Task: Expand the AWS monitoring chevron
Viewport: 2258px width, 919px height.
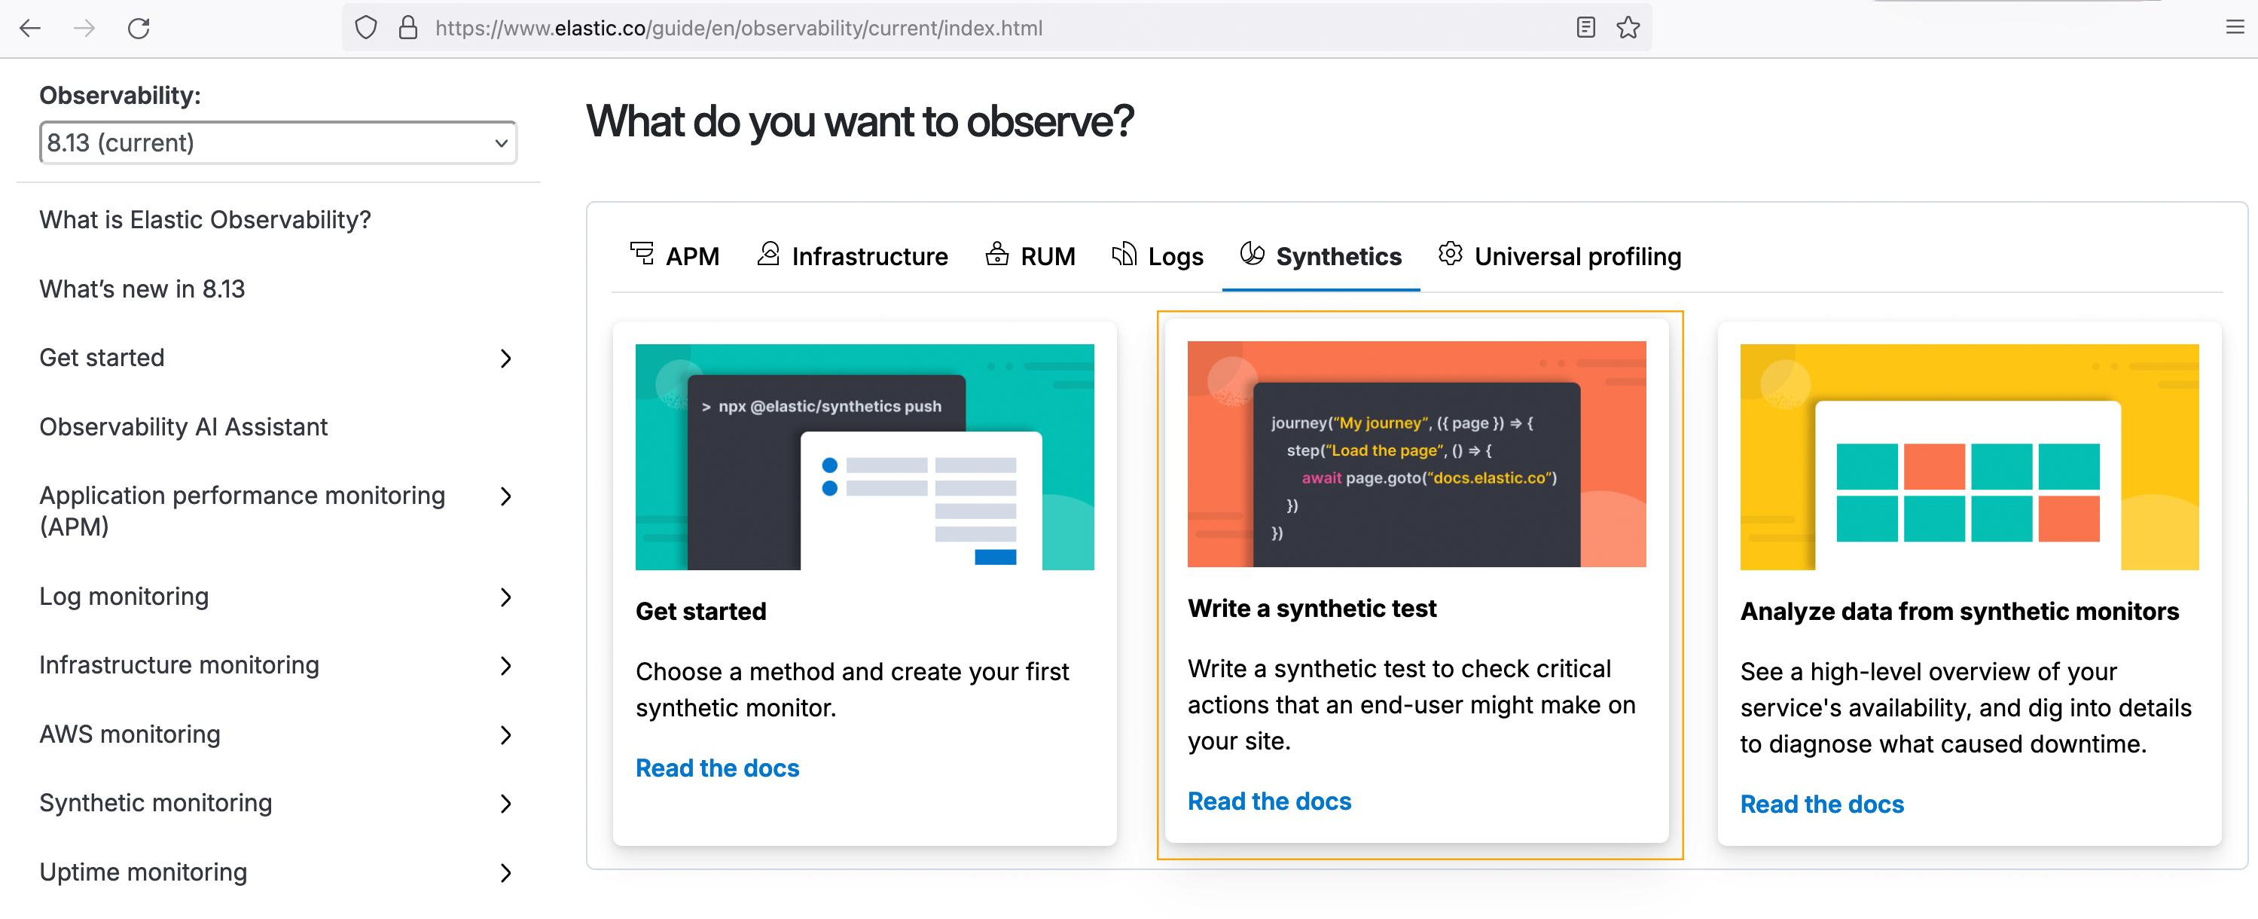Action: (x=506, y=735)
